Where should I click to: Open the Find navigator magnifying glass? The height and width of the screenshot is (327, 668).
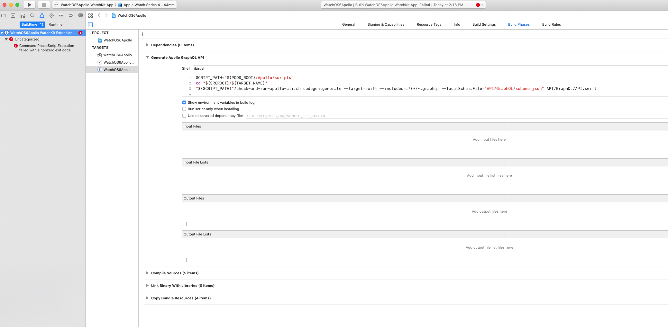click(32, 15)
